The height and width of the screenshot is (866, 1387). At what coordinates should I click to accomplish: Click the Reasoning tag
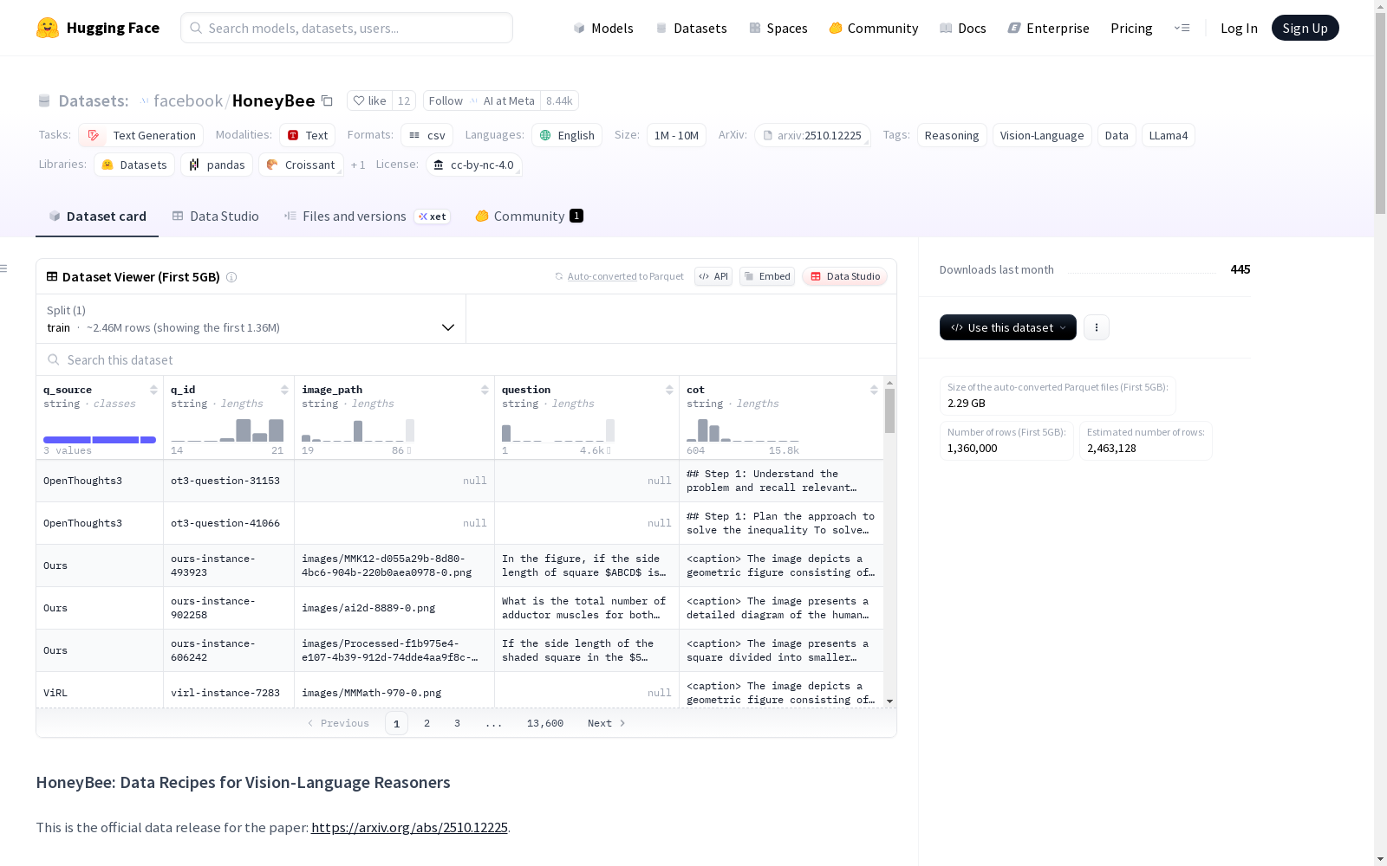(952, 135)
